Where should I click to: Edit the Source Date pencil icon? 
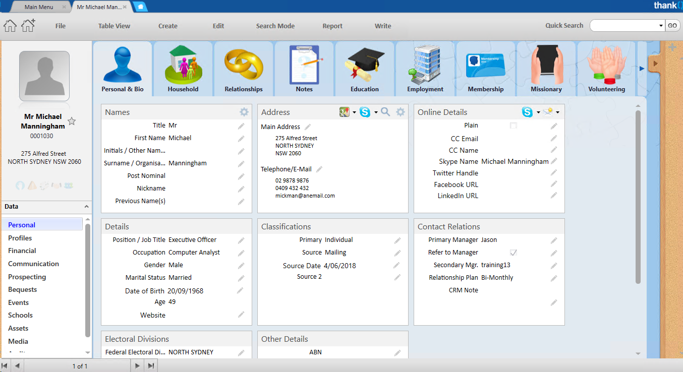click(x=396, y=265)
